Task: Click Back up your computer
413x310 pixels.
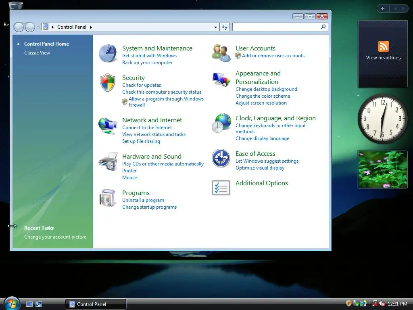Action: tap(147, 63)
